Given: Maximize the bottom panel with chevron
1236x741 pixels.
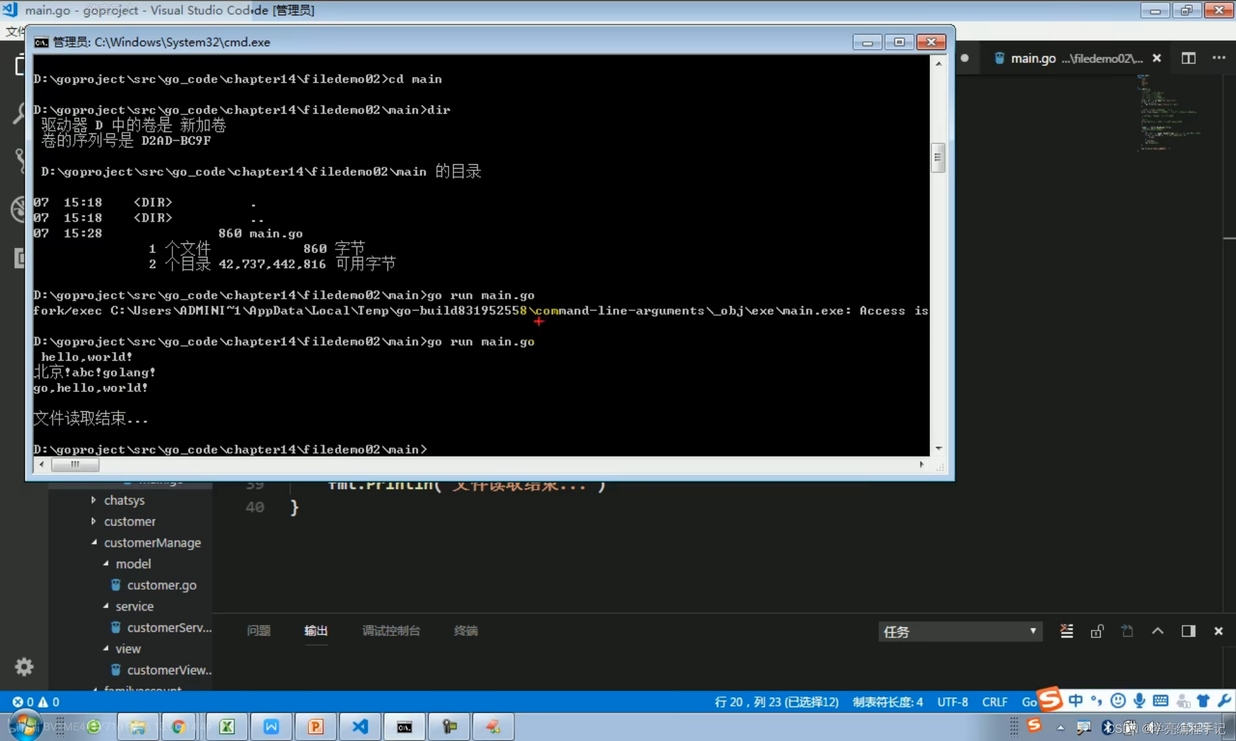Looking at the screenshot, I should [1158, 631].
